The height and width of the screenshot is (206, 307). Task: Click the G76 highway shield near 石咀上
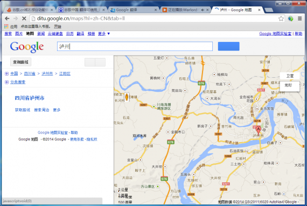pyautogui.click(x=201, y=83)
